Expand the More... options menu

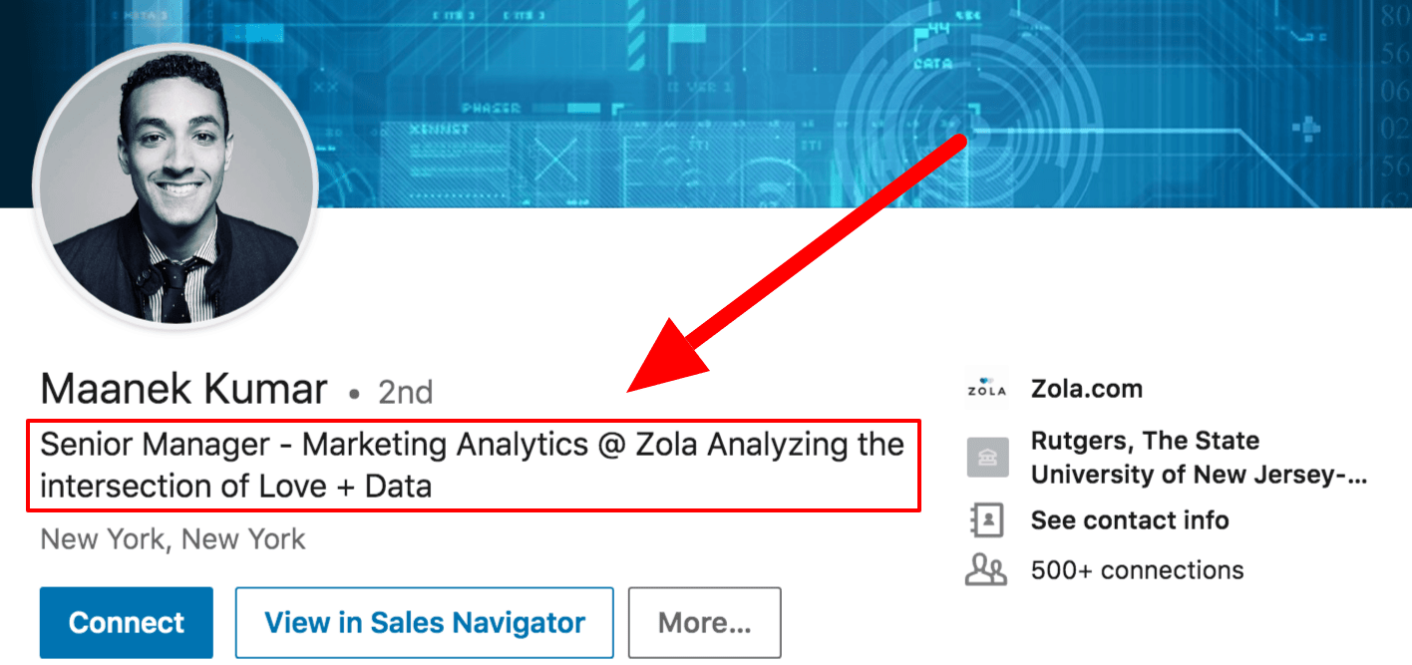point(704,623)
